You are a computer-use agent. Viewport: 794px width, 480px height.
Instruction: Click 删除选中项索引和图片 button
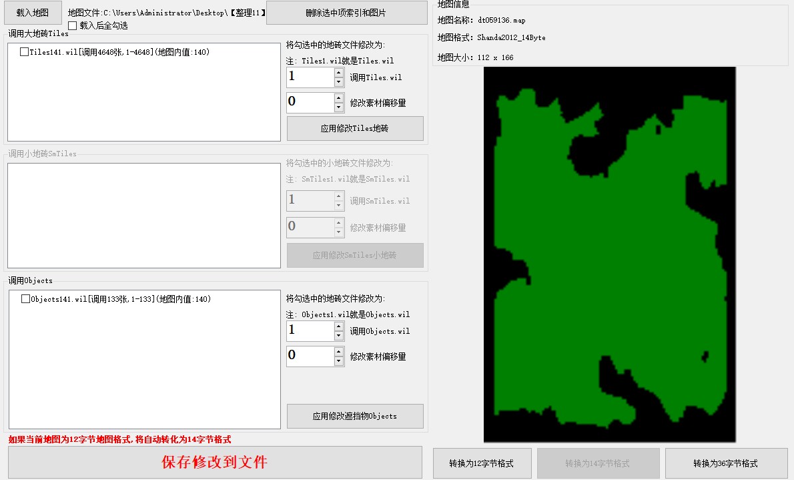tap(346, 13)
